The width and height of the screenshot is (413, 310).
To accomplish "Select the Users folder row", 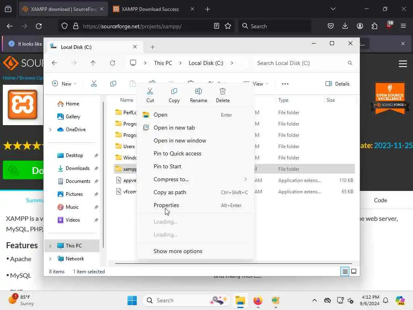I will point(234,146).
